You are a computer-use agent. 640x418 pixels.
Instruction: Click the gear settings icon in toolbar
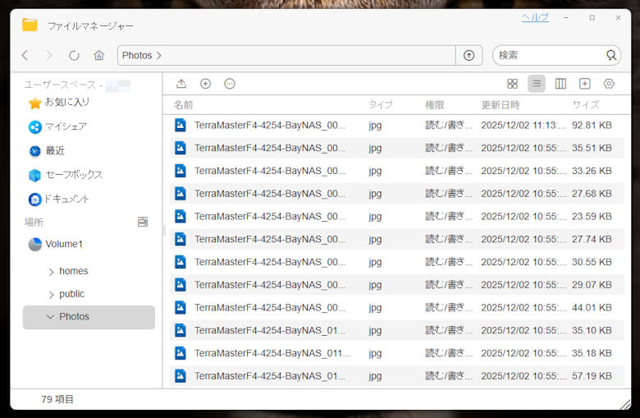(x=609, y=84)
